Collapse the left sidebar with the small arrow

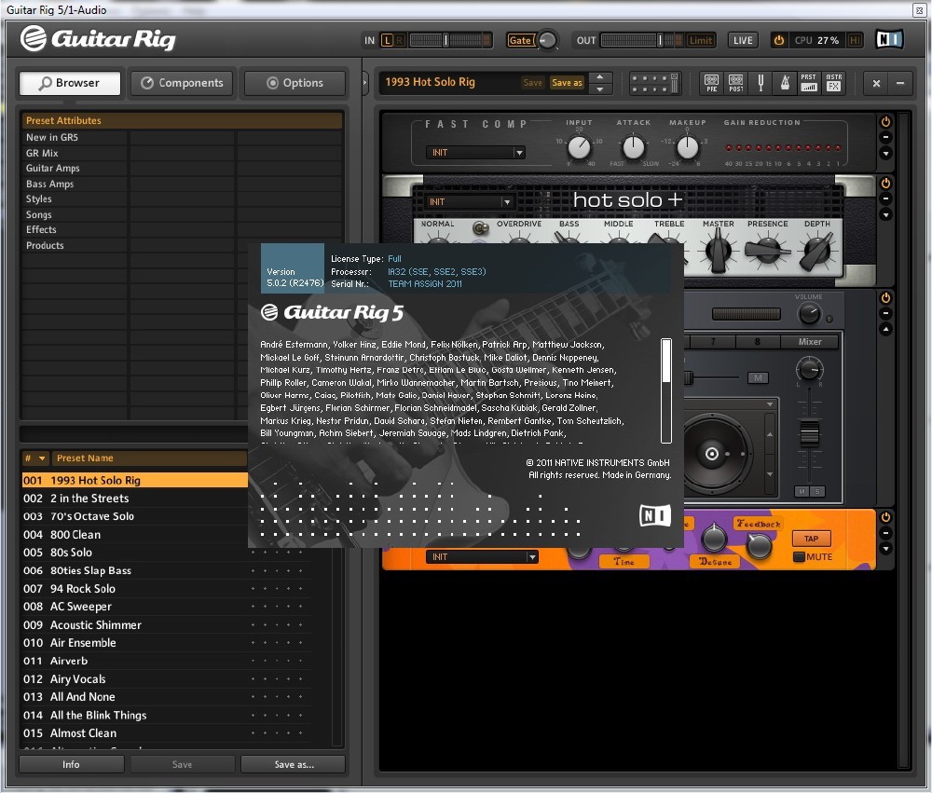365,83
